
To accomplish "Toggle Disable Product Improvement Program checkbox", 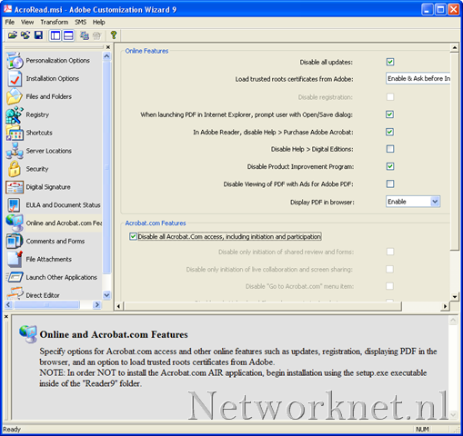I will pyautogui.click(x=390, y=166).
